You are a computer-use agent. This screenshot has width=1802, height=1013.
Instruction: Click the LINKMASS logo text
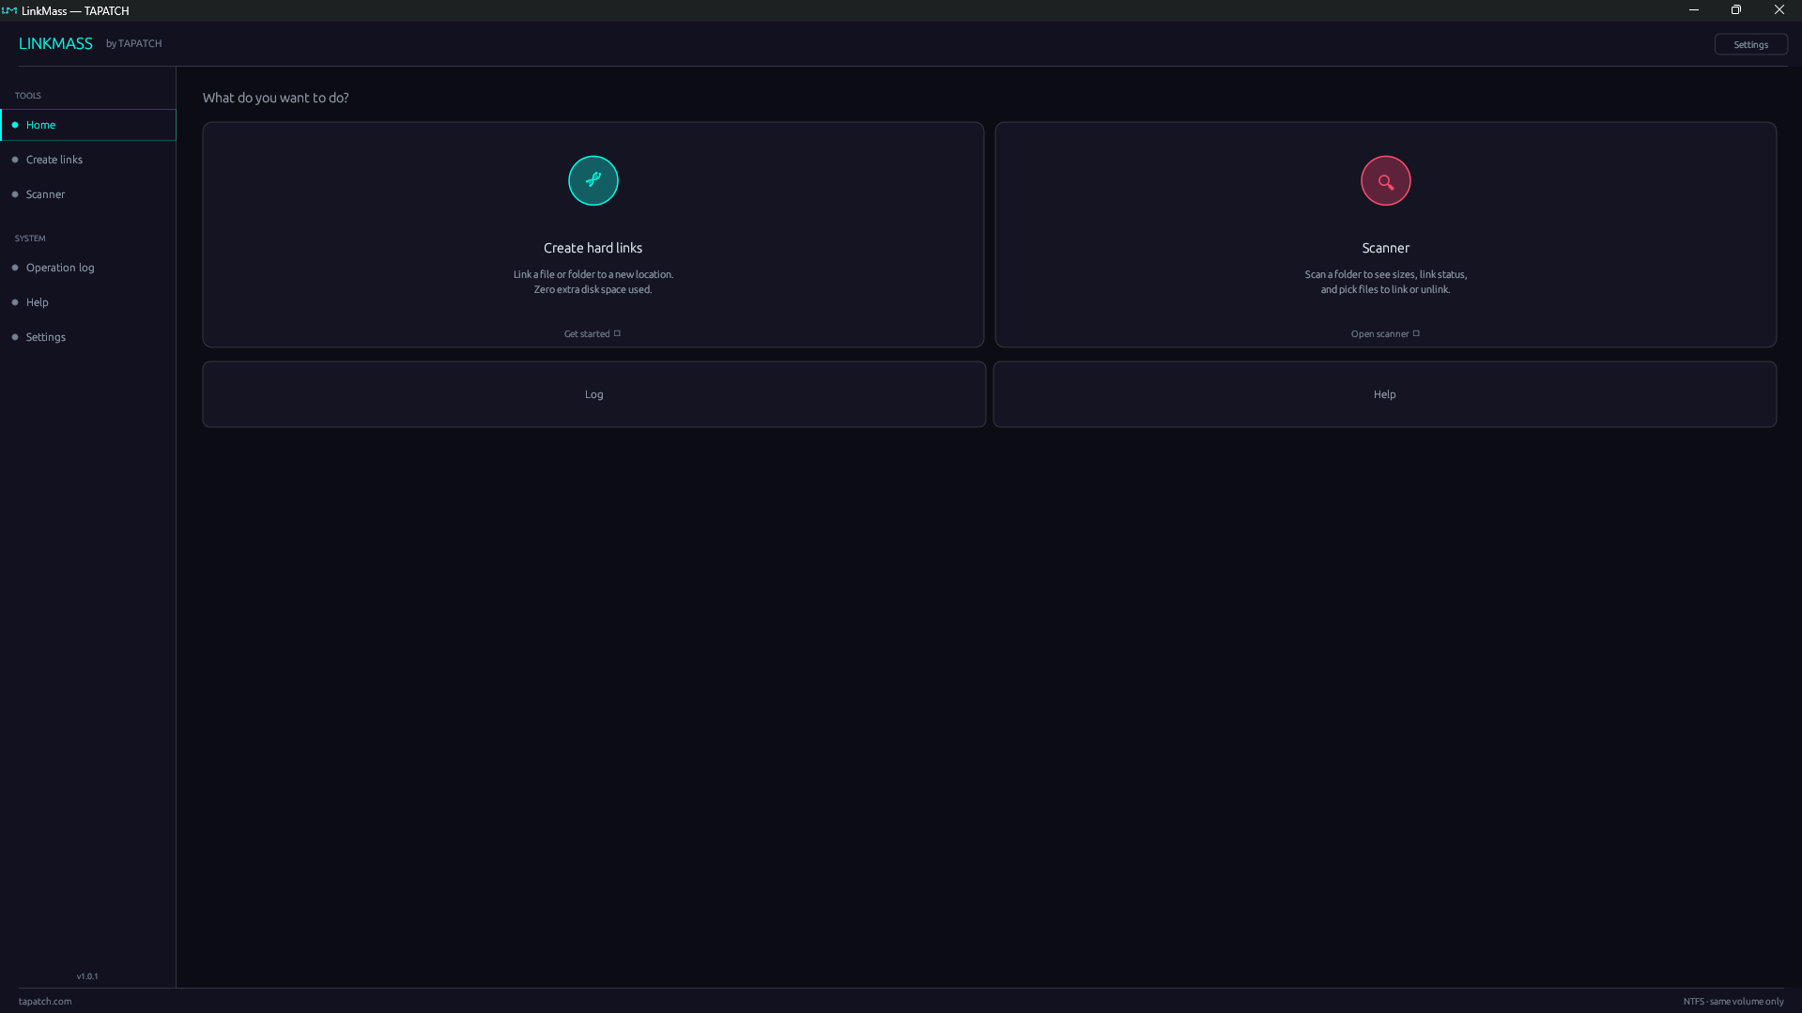point(55,43)
